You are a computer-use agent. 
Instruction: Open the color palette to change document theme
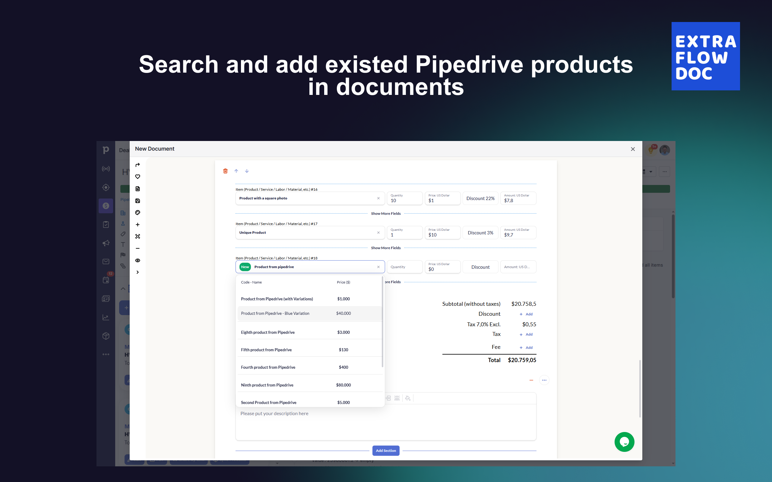[x=138, y=212]
